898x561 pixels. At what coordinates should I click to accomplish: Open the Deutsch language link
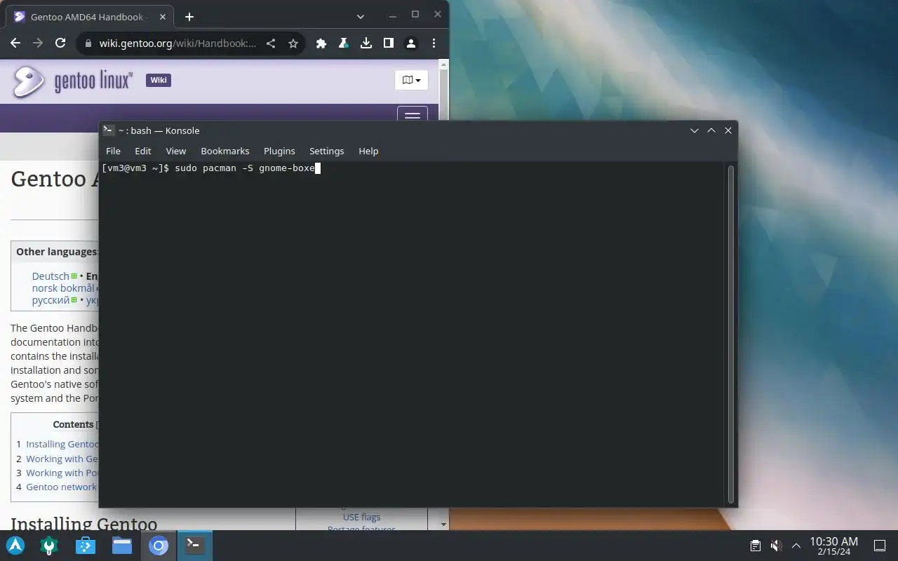point(51,276)
